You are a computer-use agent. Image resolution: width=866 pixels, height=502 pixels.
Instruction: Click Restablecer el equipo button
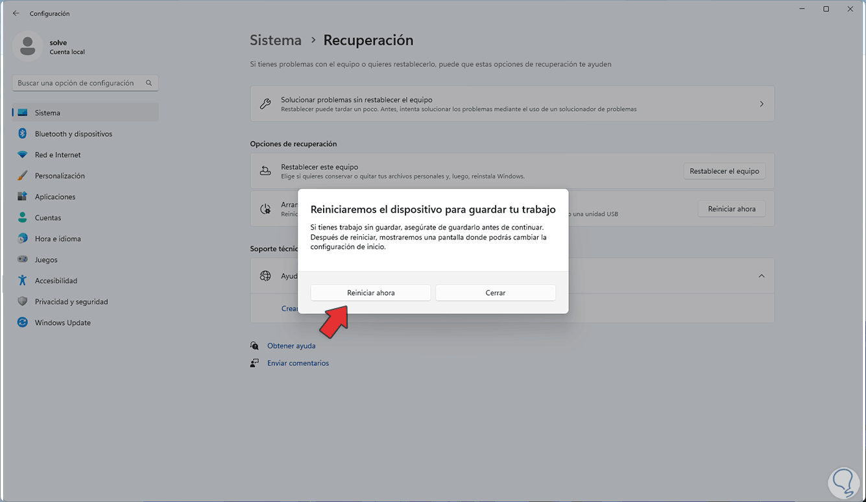[724, 171]
